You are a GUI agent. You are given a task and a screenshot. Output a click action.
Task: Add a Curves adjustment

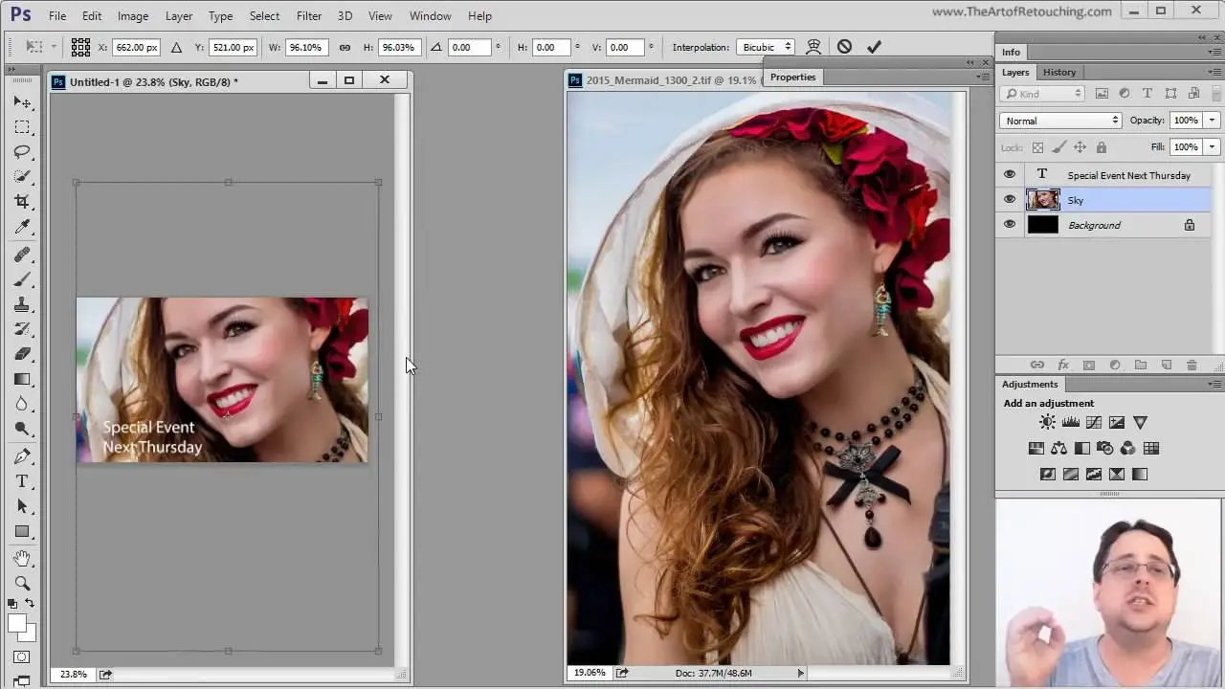tap(1094, 422)
